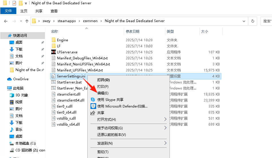Expand the 授予访问权限(G) submenu
272x158 pixels.
[x=165, y=128]
